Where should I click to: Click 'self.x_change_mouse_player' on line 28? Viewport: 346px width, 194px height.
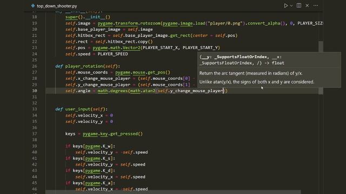(x=97, y=78)
